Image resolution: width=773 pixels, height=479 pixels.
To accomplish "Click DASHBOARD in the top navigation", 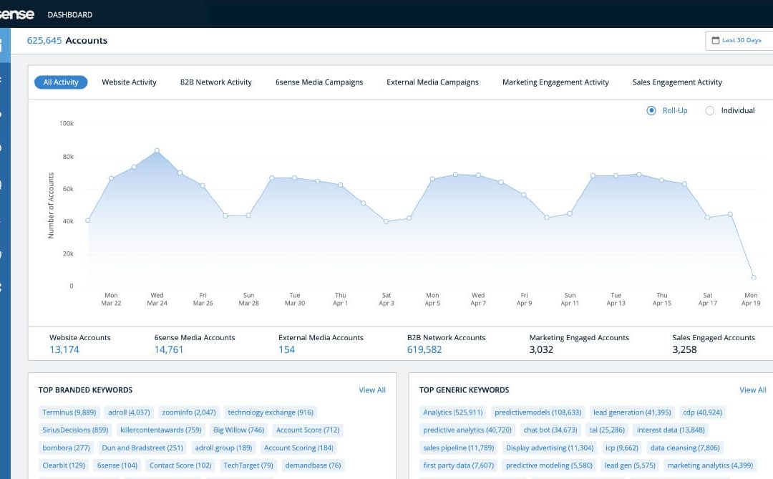I will coord(70,15).
